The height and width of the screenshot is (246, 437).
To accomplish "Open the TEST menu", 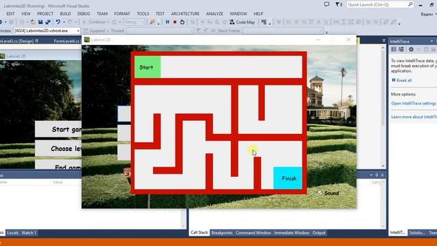I will coord(160,14).
